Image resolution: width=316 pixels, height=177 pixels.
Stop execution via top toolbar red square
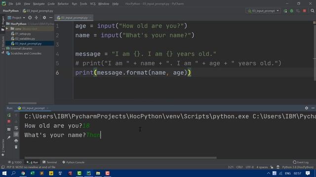click(x=305, y=11)
